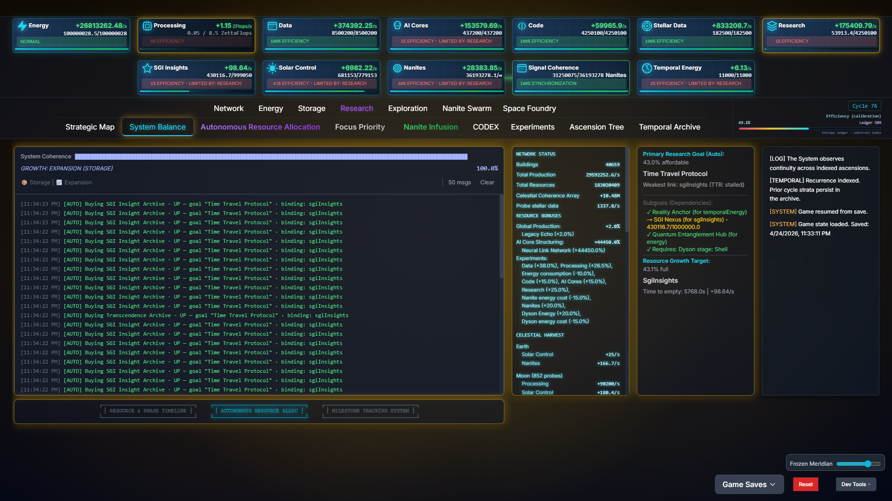Click the Moon (852 probes) entry
892x501 pixels.
(x=539, y=376)
